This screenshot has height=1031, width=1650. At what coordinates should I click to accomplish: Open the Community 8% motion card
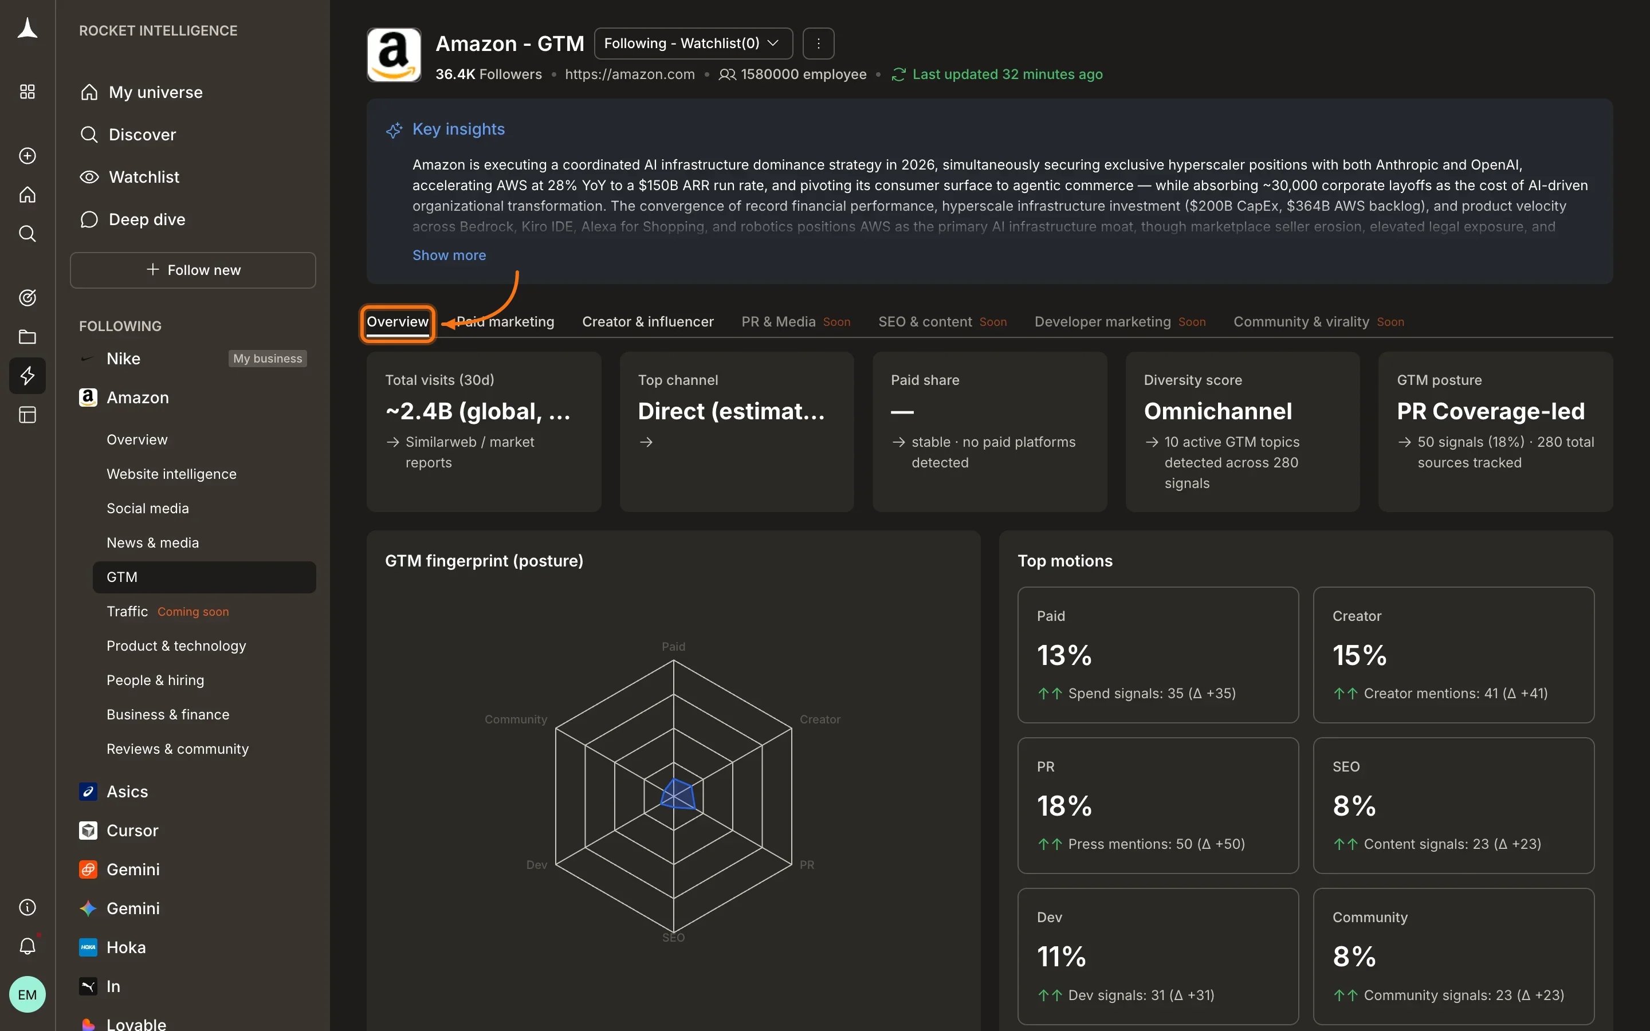1453,956
